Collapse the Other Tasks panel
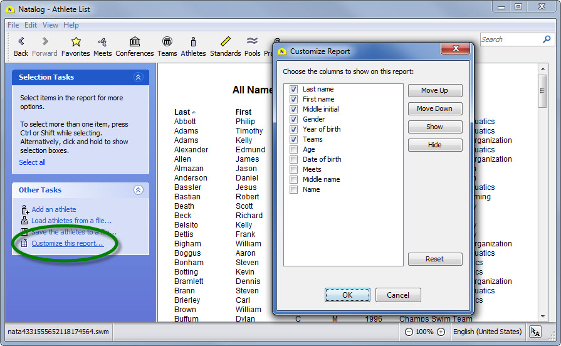The image size is (561, 346). [x=139, y=190]
